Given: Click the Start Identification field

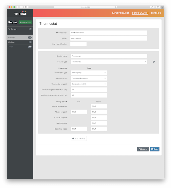Looking at the screenshot, I should 78,44.
